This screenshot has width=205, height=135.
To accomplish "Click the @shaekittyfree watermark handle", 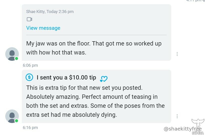I will point(182,129).
